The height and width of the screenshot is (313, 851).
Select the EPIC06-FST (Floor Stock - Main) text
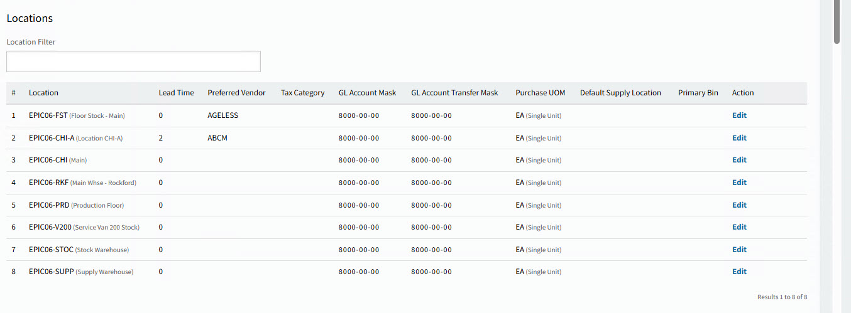coord(77,115)
